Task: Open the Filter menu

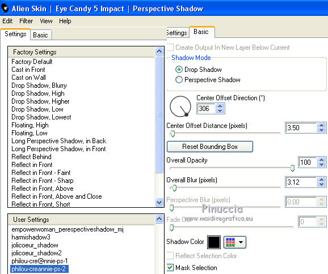Action: point(26,21)
